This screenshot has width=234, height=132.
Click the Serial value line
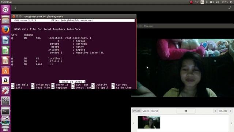pyautogui.click(x=71, y=41)
